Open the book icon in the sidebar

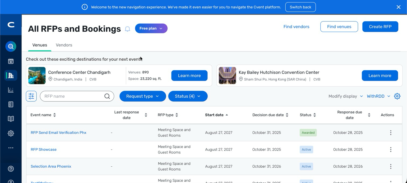pyautogui.click(x=11, y=119)
